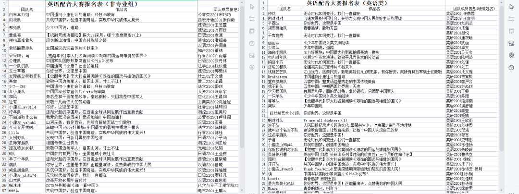The image size is (519, 194).
Task: Select the cursor tool beside the 英语类 sheet
Action: pyautogui.click(x=511, y=8)
